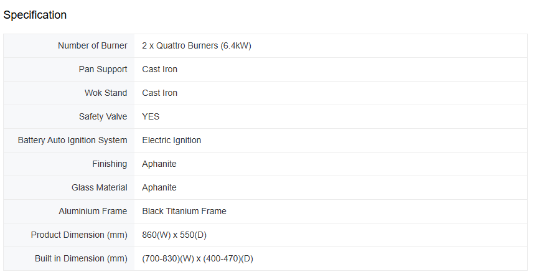Click the Finishing label
The image size is (534, 277).
click(x=110, y=164)
